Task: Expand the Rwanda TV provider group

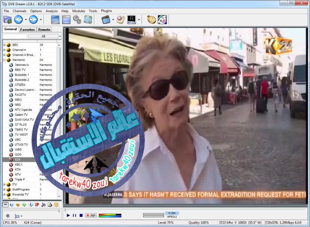Action: [4, 194]
